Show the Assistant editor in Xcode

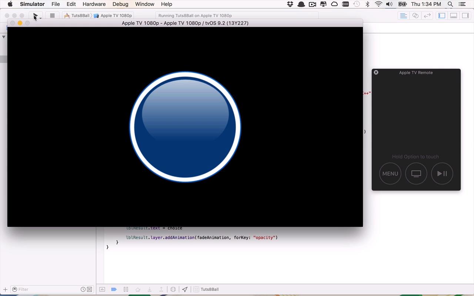[415, 16]
